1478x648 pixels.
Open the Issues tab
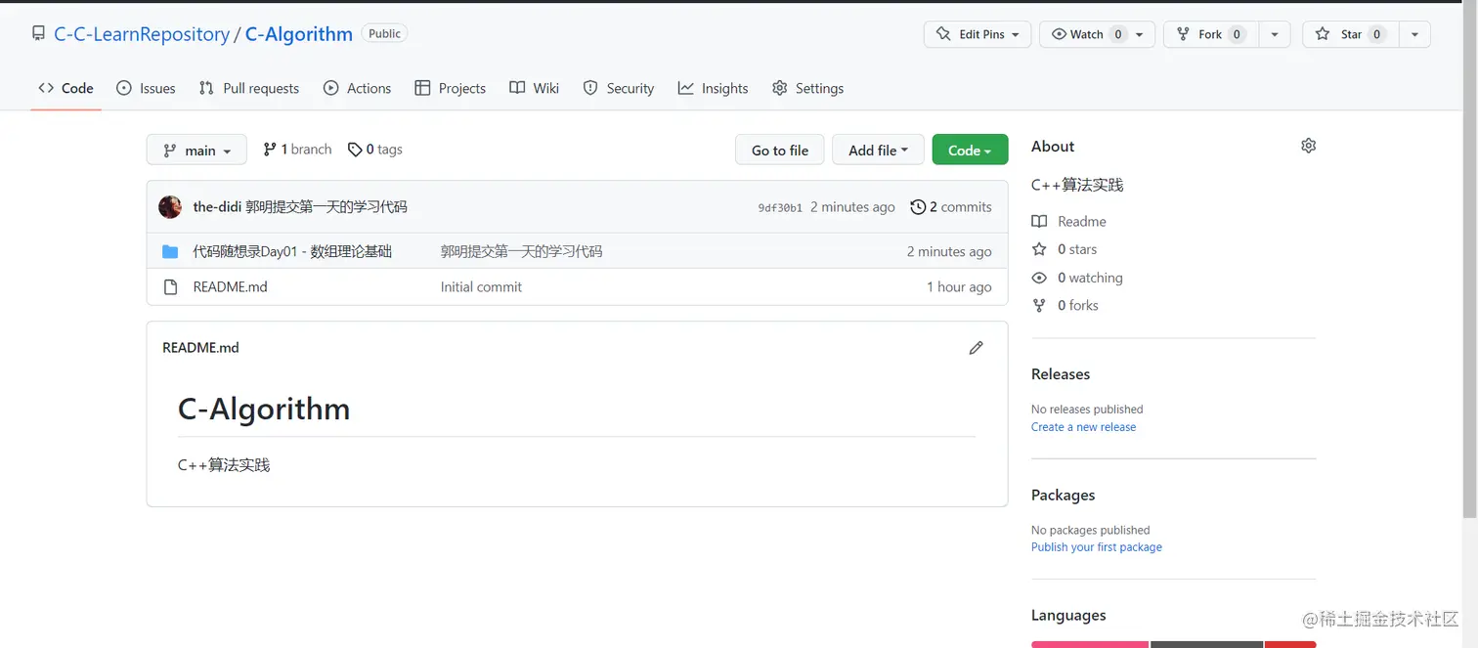(x=146, y=88)
